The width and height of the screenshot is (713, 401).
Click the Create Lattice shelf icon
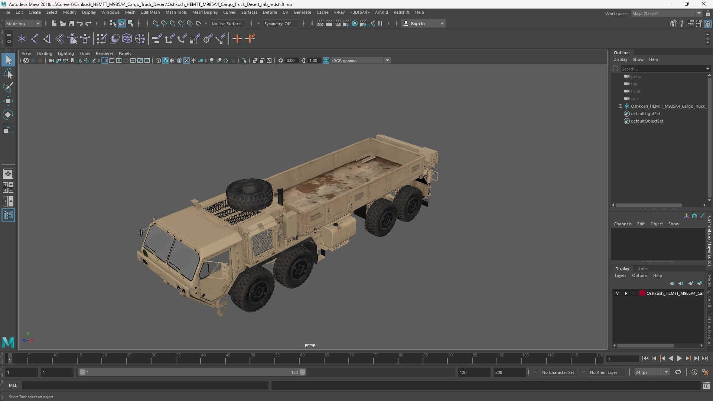click(127, 39)
